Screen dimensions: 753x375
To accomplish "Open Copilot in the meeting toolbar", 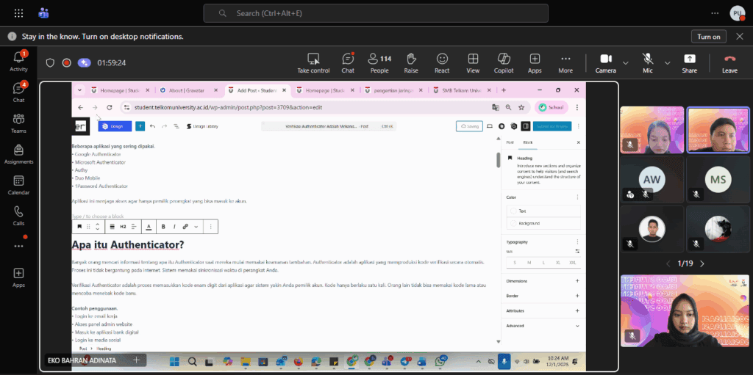I will coord(503,63).
